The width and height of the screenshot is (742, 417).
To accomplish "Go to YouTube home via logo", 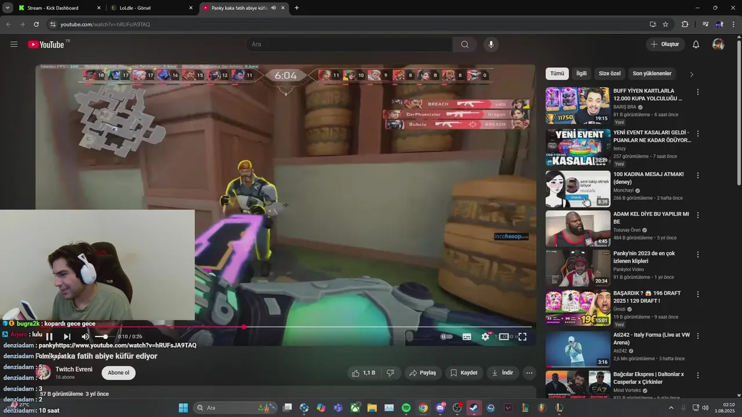I will click(x=46, y=45).
